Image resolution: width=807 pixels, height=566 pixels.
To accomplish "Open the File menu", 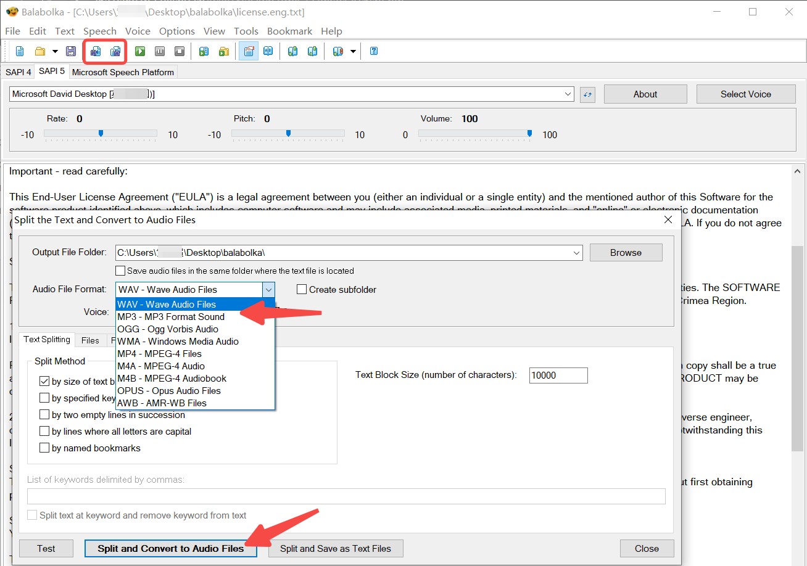I will (12, 31).
